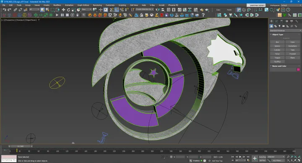302x163 pixels.
Task: Switch to the Modify command panel tab
Action: [x=276, y=21]
